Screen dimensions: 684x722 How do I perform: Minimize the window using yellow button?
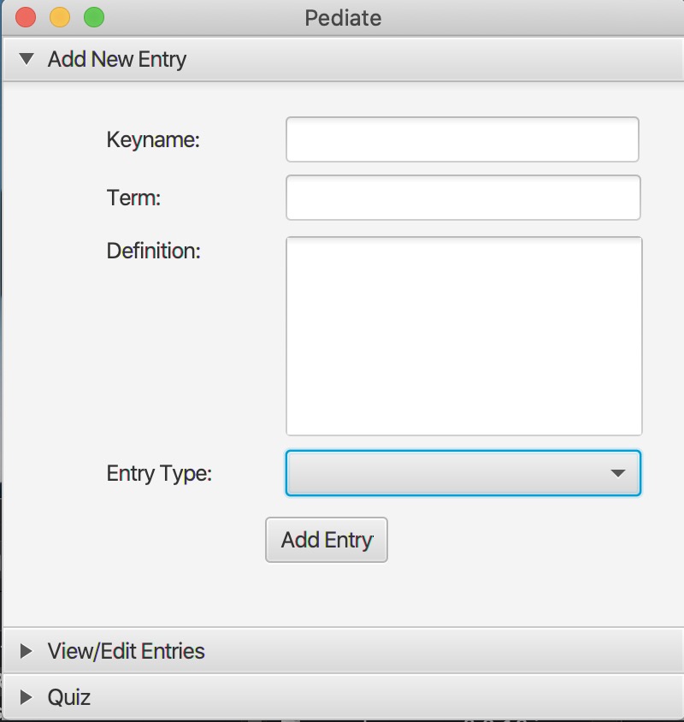[60, 17]
